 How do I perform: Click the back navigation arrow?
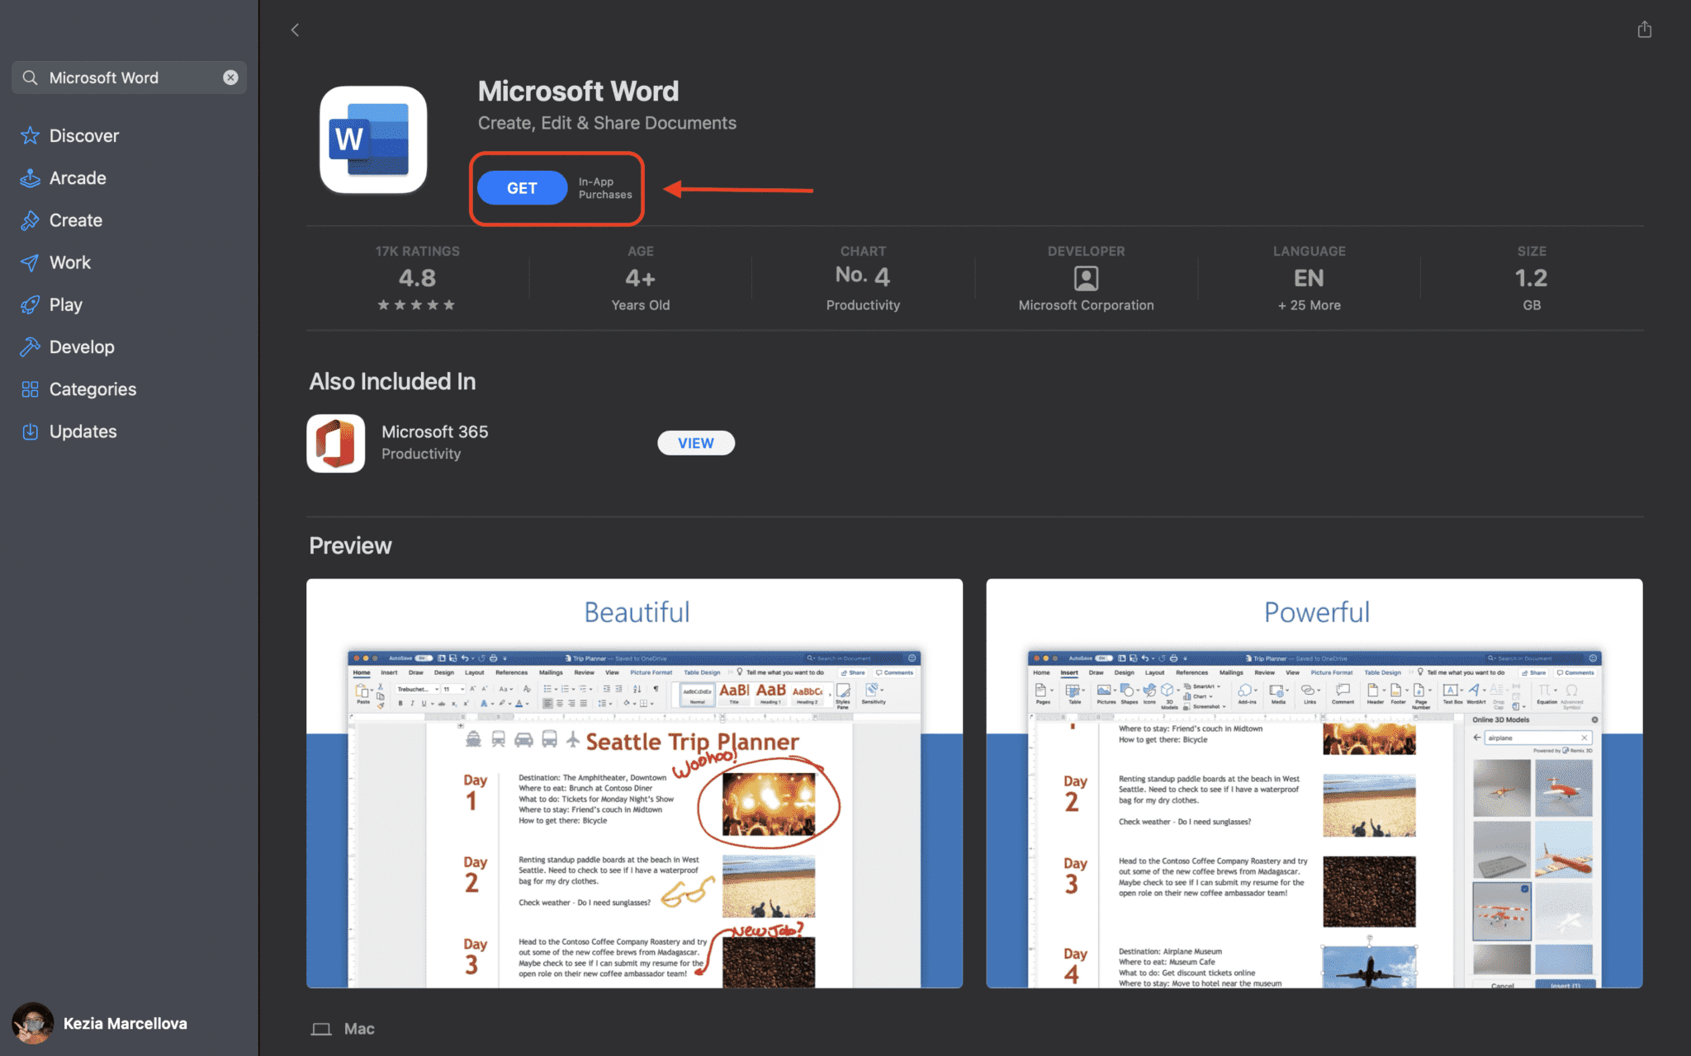pos(295,28)
